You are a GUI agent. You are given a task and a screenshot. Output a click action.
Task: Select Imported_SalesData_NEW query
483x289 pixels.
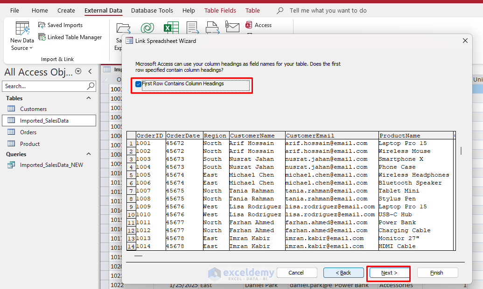tap(49, 165)
